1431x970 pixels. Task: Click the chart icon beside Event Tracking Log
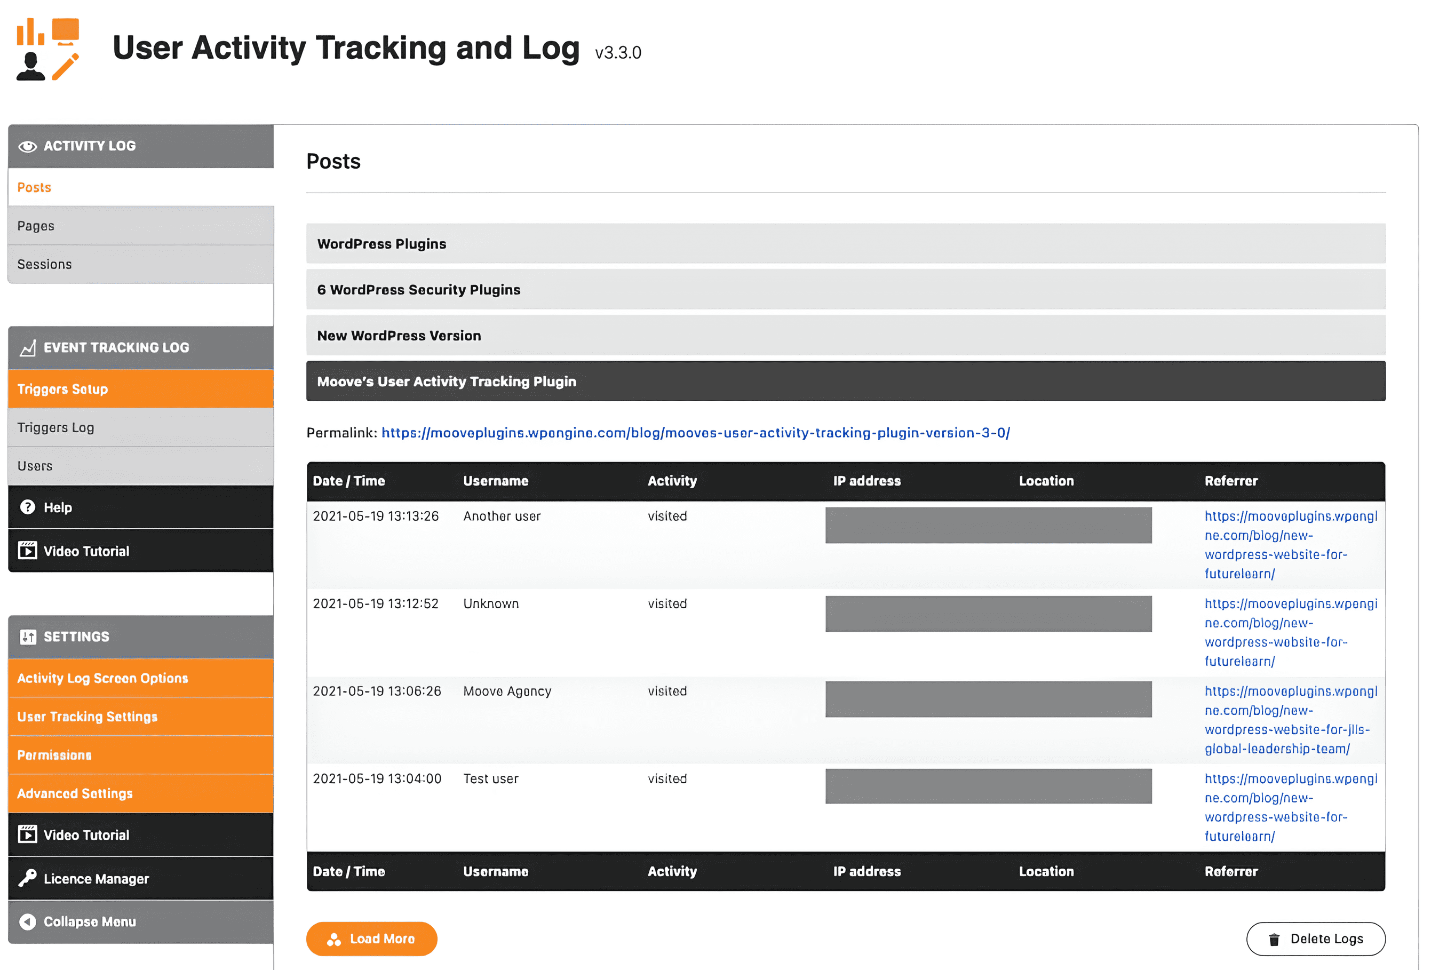pos(27,347)
